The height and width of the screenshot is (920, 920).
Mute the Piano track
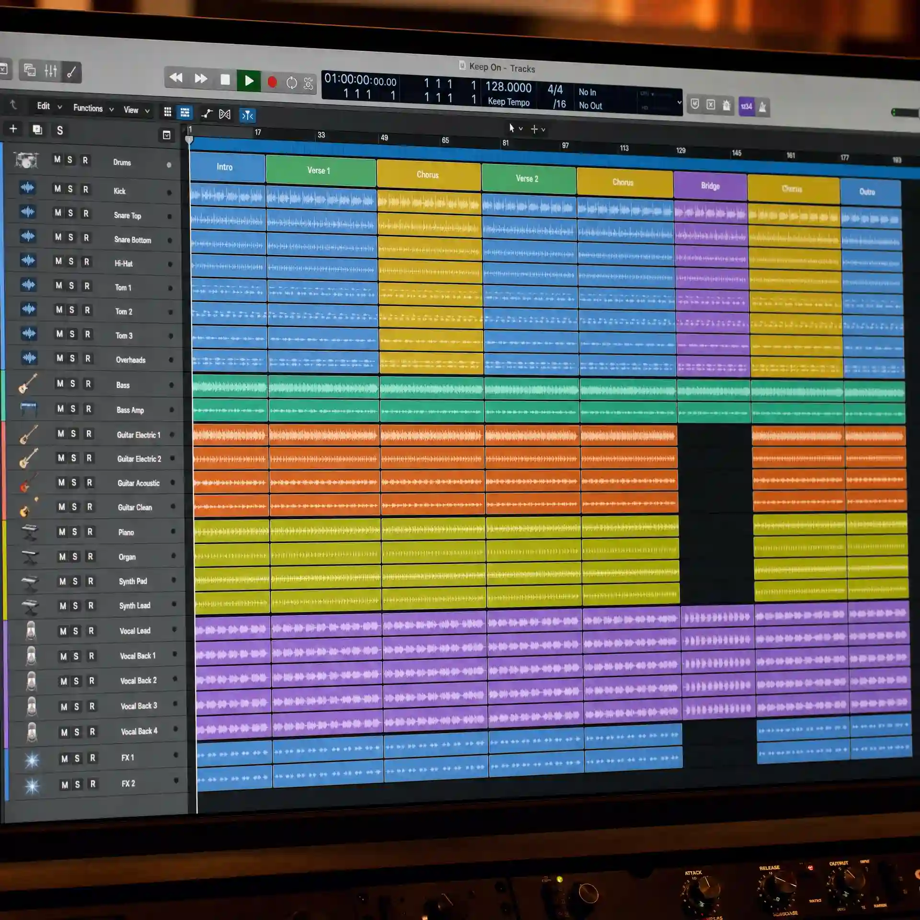point(62,532)
